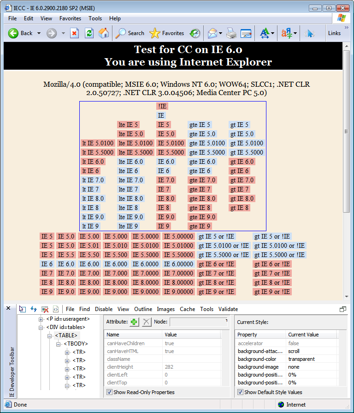Close the IE Developer Toolbar panel
This screenshot has width=354, height=413.
(8, 309)
